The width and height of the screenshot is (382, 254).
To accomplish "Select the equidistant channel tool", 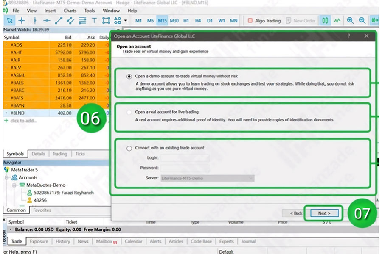I will 70,21.
